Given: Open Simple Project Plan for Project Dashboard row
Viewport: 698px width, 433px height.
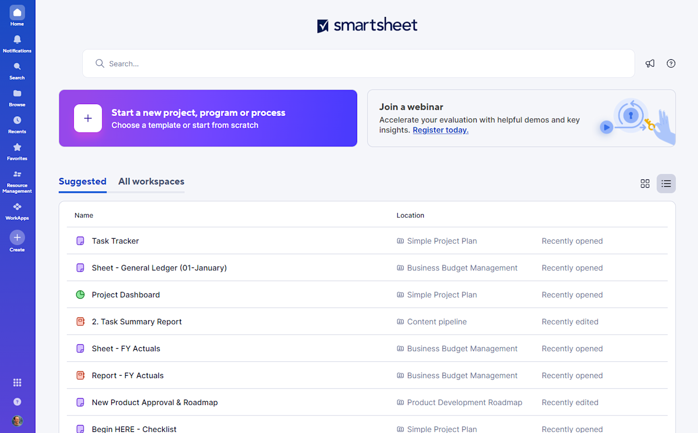Looking at the screenshot, I should point(437,294).
